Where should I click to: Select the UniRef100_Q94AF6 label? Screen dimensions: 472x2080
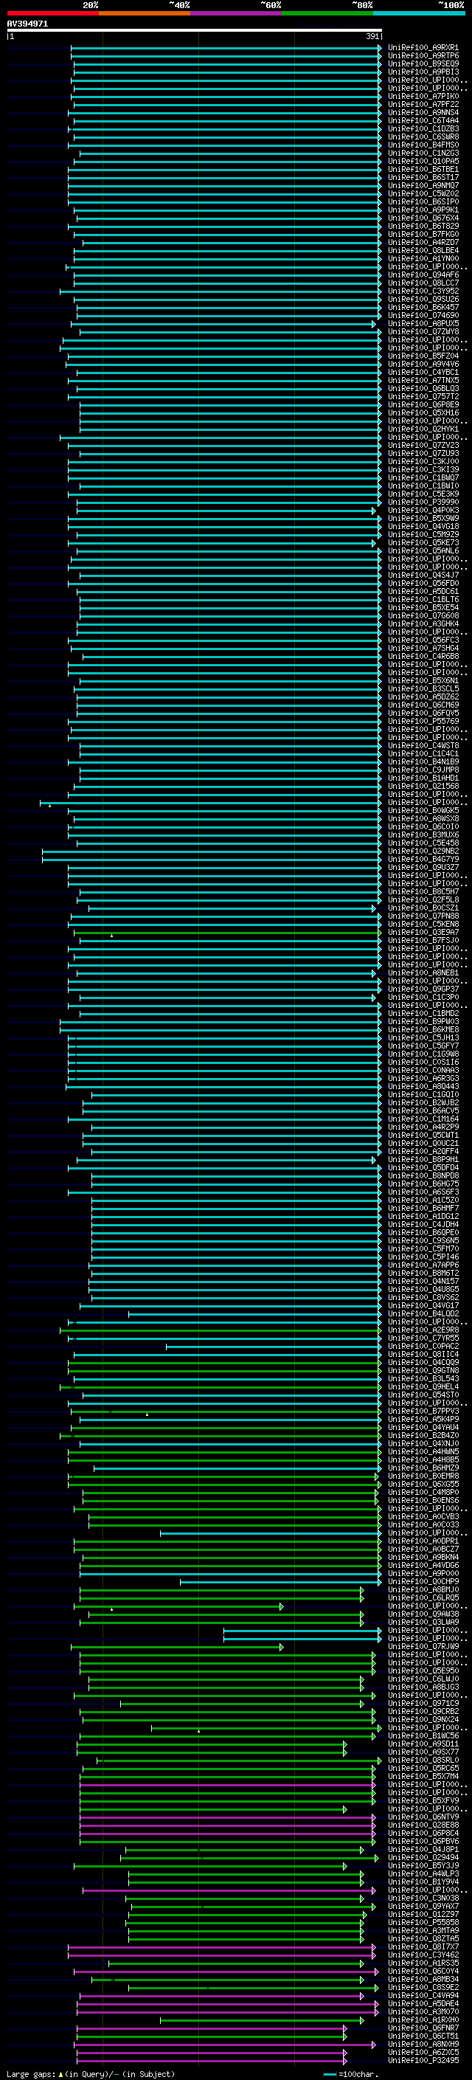point(423,274)
